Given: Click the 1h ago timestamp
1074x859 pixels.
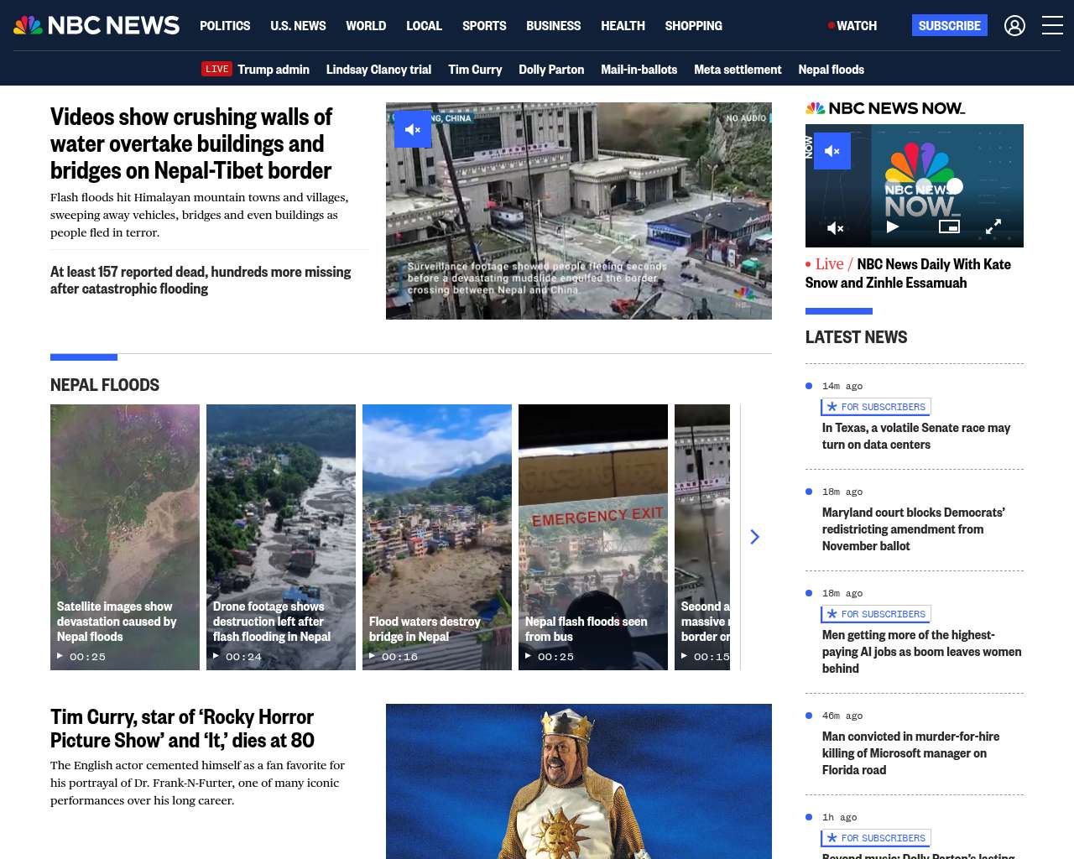Looking at the screenshot, I should pos(840,817).
